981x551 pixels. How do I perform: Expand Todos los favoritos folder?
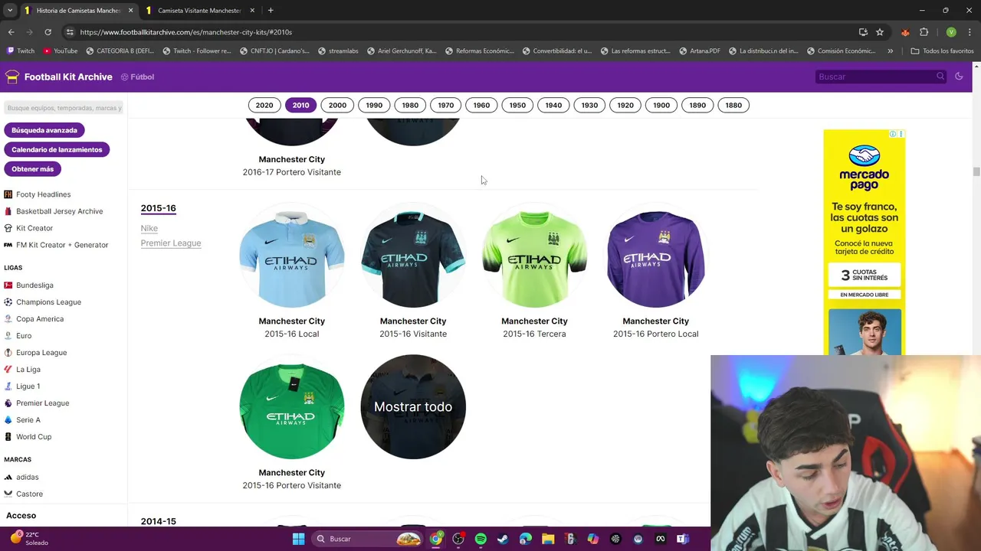942,51
